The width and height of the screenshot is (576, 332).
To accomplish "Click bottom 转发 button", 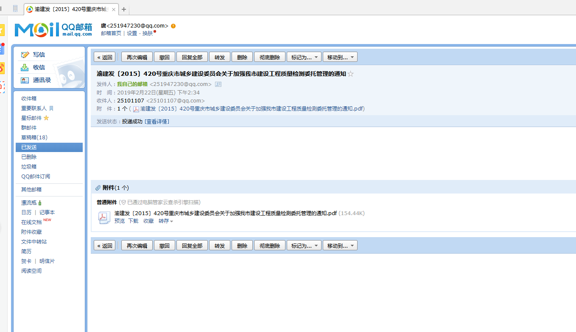I will (x=220, y=246).
